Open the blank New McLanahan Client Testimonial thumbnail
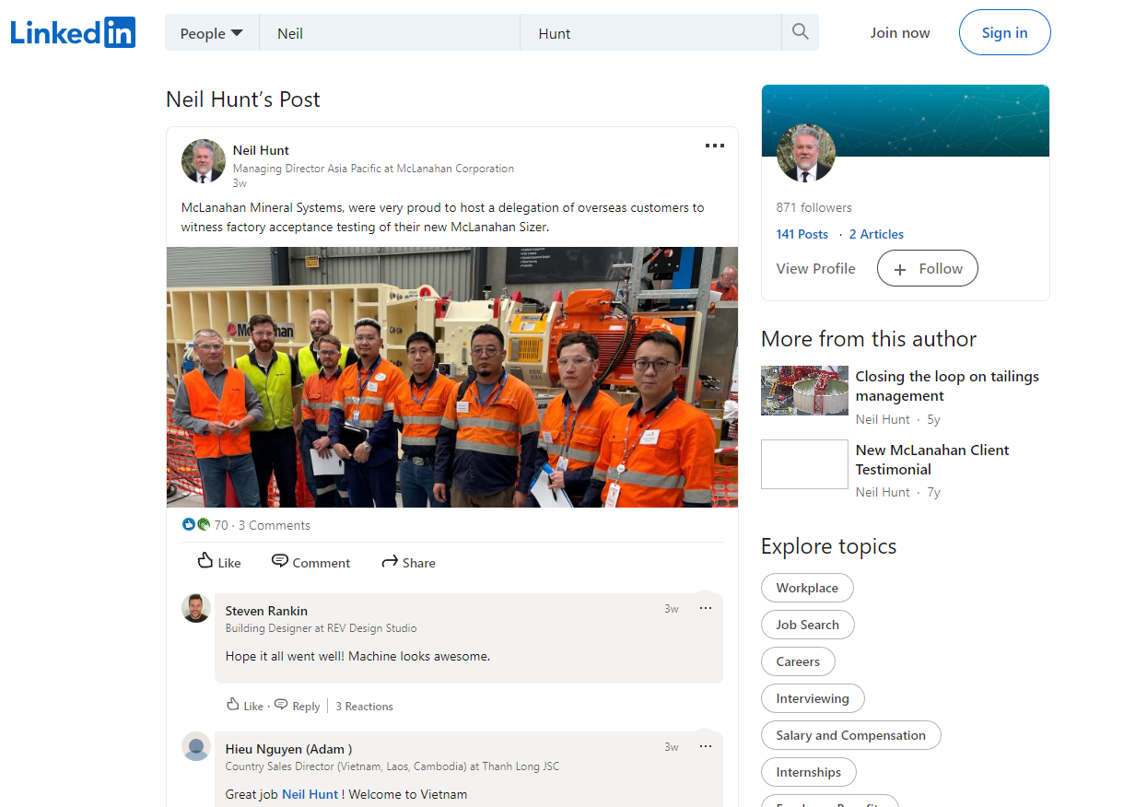Screen dimensions: 1147x807 [x=804, y=464]
